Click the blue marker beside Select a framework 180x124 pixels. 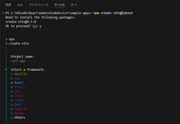coord(6,69)
